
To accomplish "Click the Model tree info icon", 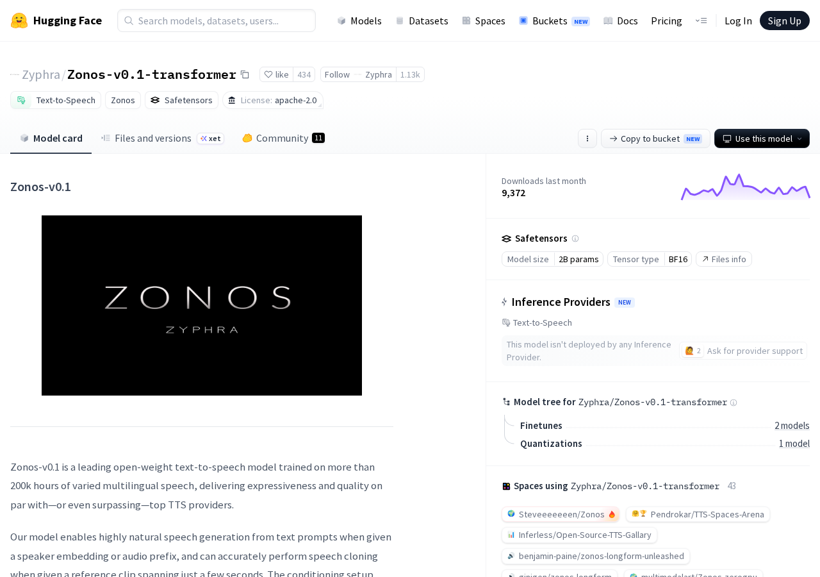I will tap(734, 403).
